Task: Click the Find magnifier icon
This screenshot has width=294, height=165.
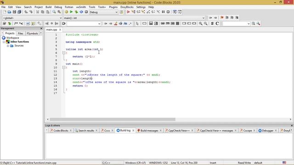Action: [x=54, y=12]
